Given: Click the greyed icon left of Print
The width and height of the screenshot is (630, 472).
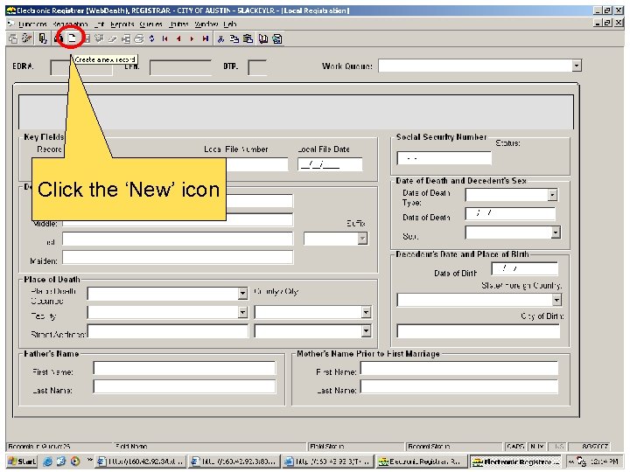Looking at the screenshot, I should (126, 38).
